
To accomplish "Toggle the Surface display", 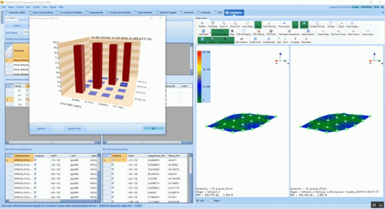I will click(x=330, y=24).
